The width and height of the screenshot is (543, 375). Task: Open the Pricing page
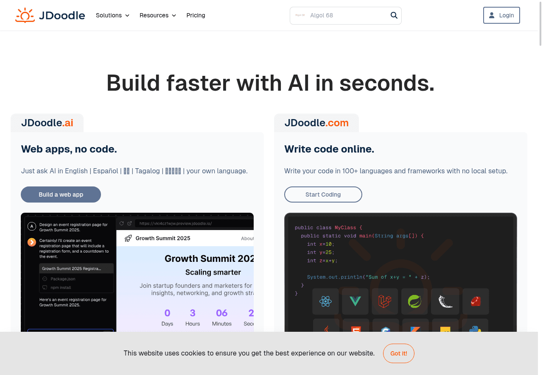click(196, 15)
